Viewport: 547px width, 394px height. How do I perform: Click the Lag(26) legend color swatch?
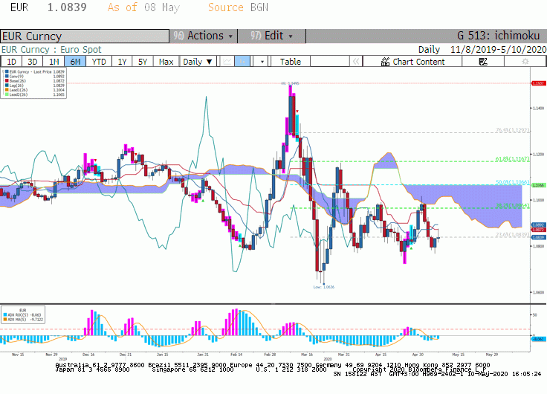[x=7, y=85]
